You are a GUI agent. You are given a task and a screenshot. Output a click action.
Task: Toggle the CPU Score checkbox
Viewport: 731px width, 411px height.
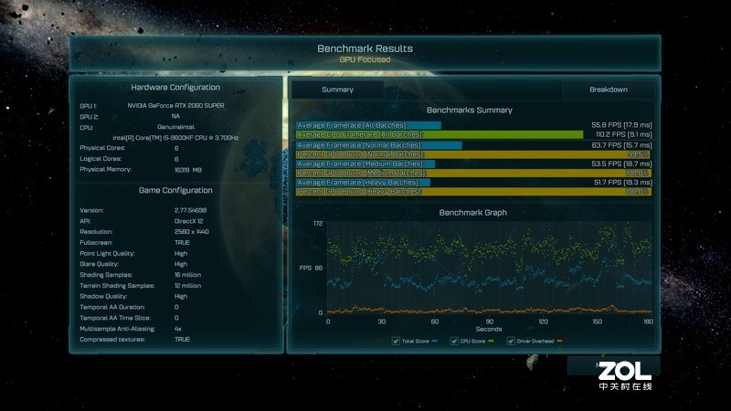454,341
